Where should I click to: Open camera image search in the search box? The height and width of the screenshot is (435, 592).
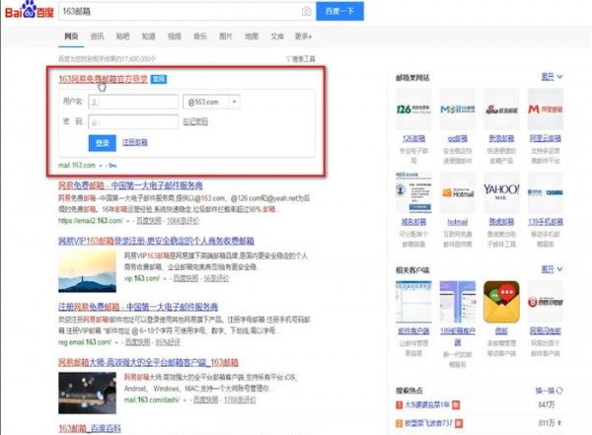pyautogui.click(x=307, y=11)
